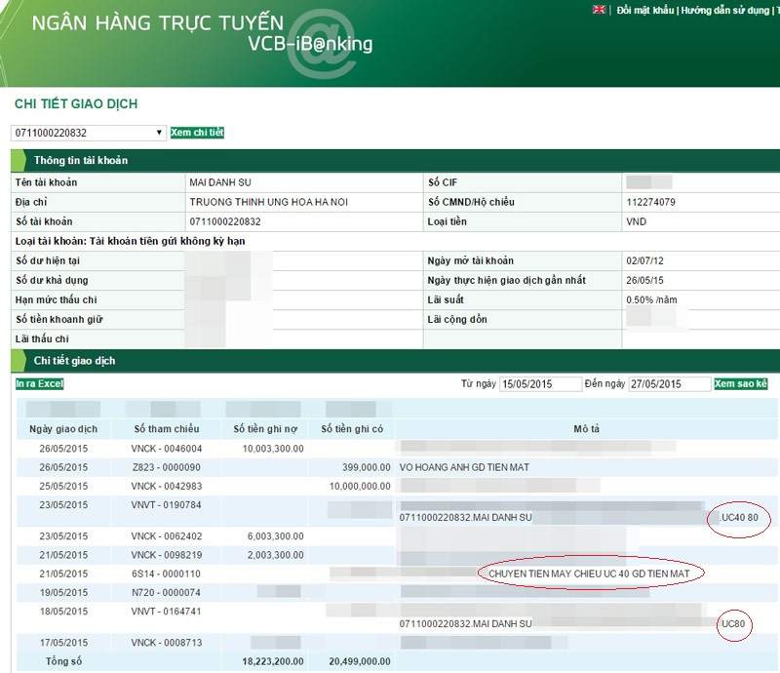
Task: Click the Số tiền ghi có column header
Action: (352, 429)
